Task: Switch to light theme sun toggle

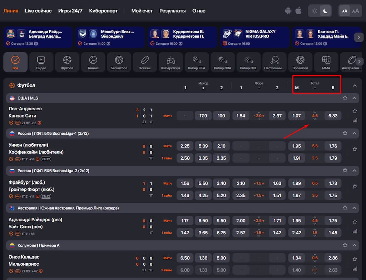Action: click(315, 11)
